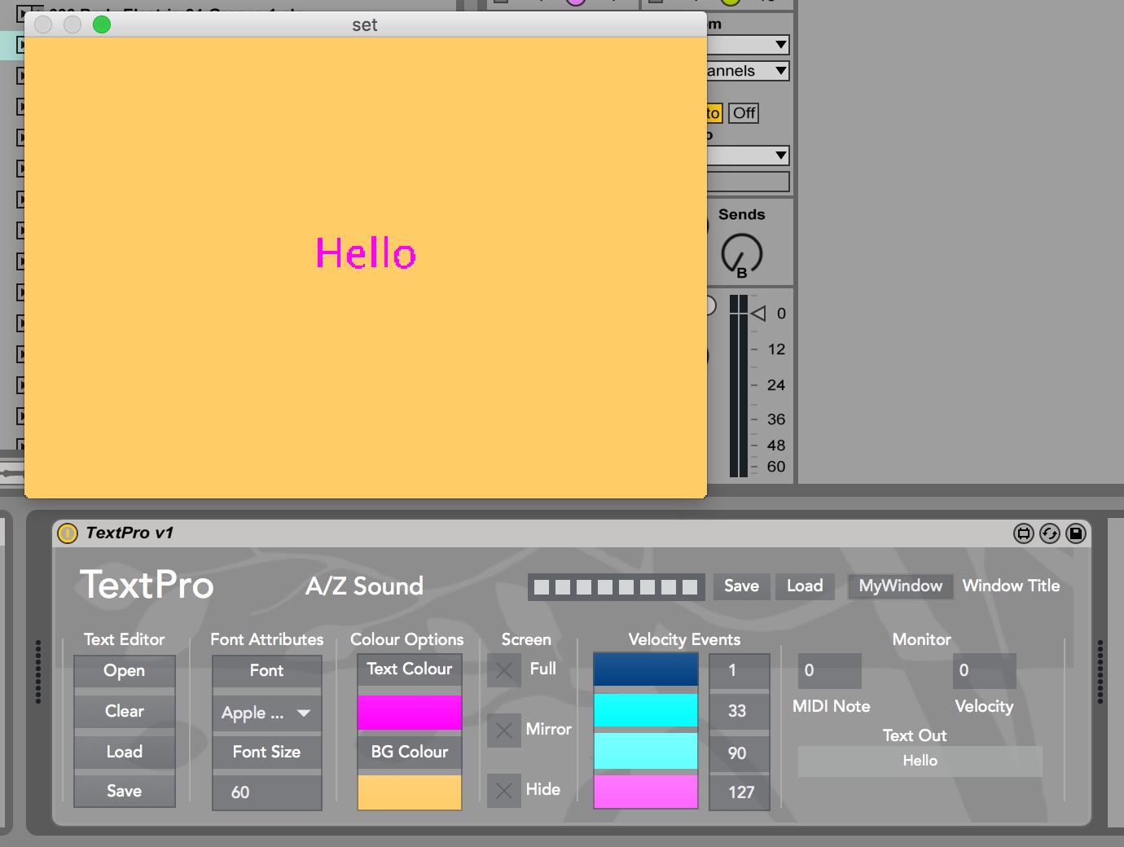Open the Apple font dropdown
The image size is (1124, 847).
coord(266,713)
